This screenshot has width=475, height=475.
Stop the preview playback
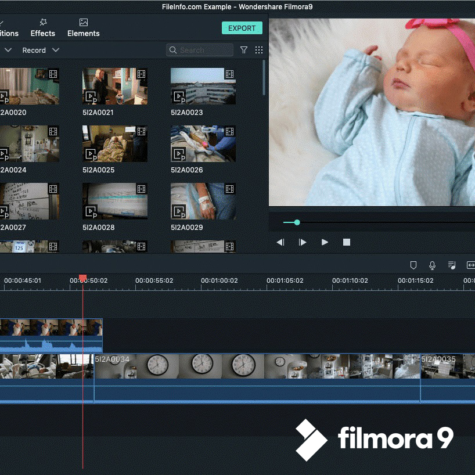(x=347, y=242)
